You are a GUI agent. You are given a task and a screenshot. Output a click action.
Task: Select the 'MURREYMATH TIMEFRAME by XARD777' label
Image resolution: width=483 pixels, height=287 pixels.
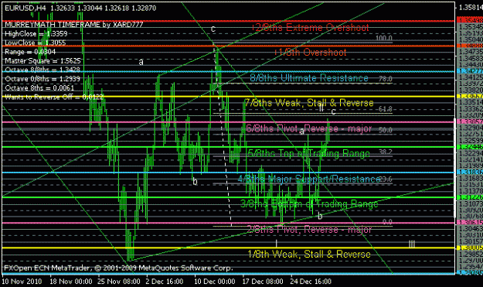pyautogui.click(x=74, y=25)
